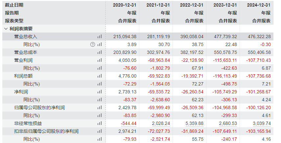The image size is (281, 143).
Task: Show the trend chart for 营业利润
Action: coord(99,60)
